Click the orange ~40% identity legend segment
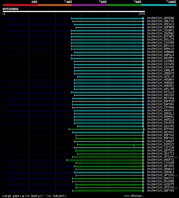 (55, 5)
